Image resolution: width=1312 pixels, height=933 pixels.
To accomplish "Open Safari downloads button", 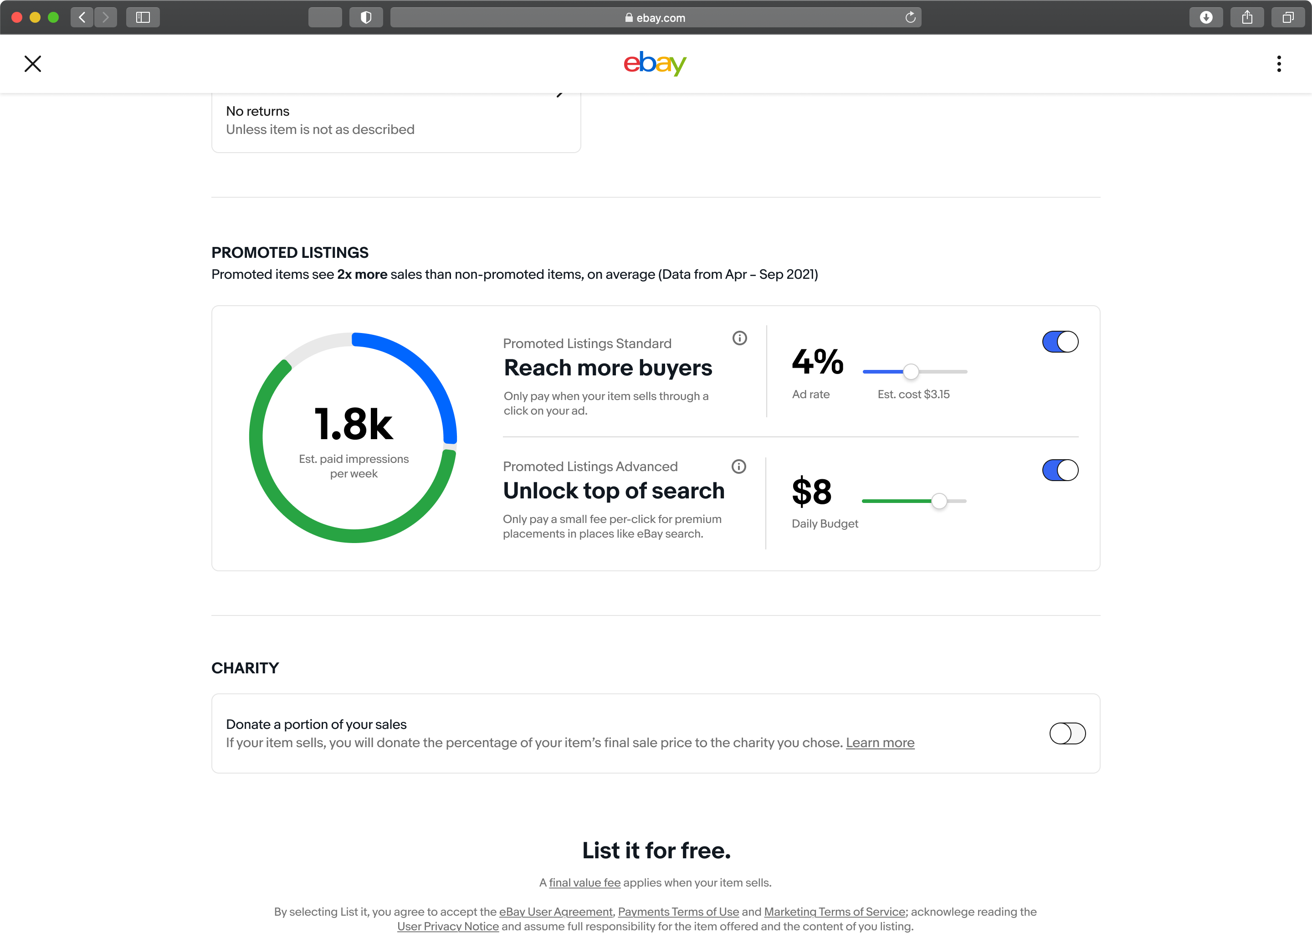I will click(x=1206, y=17).
